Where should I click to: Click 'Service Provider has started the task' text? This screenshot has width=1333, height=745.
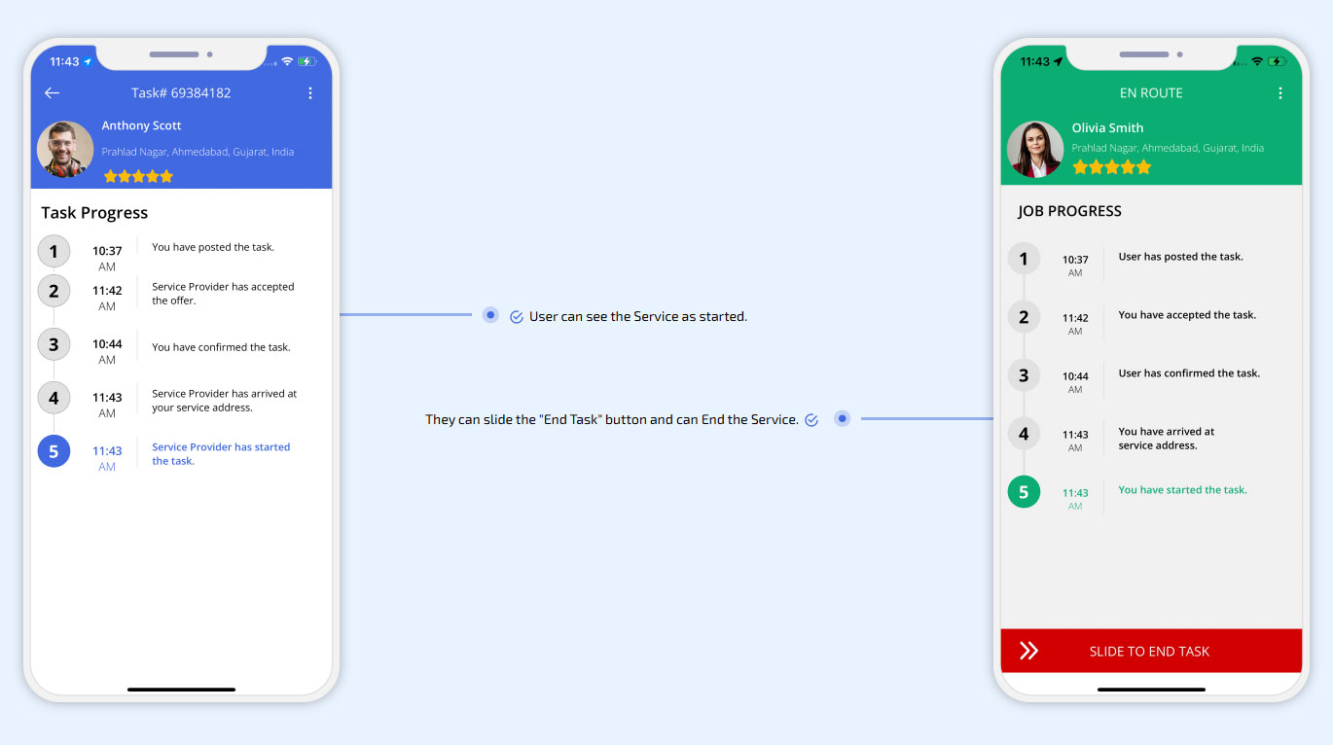(221, 454)
